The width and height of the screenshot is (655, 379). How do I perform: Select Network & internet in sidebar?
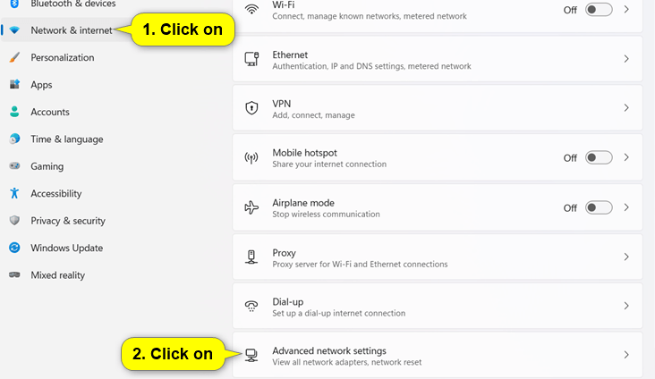71,30
